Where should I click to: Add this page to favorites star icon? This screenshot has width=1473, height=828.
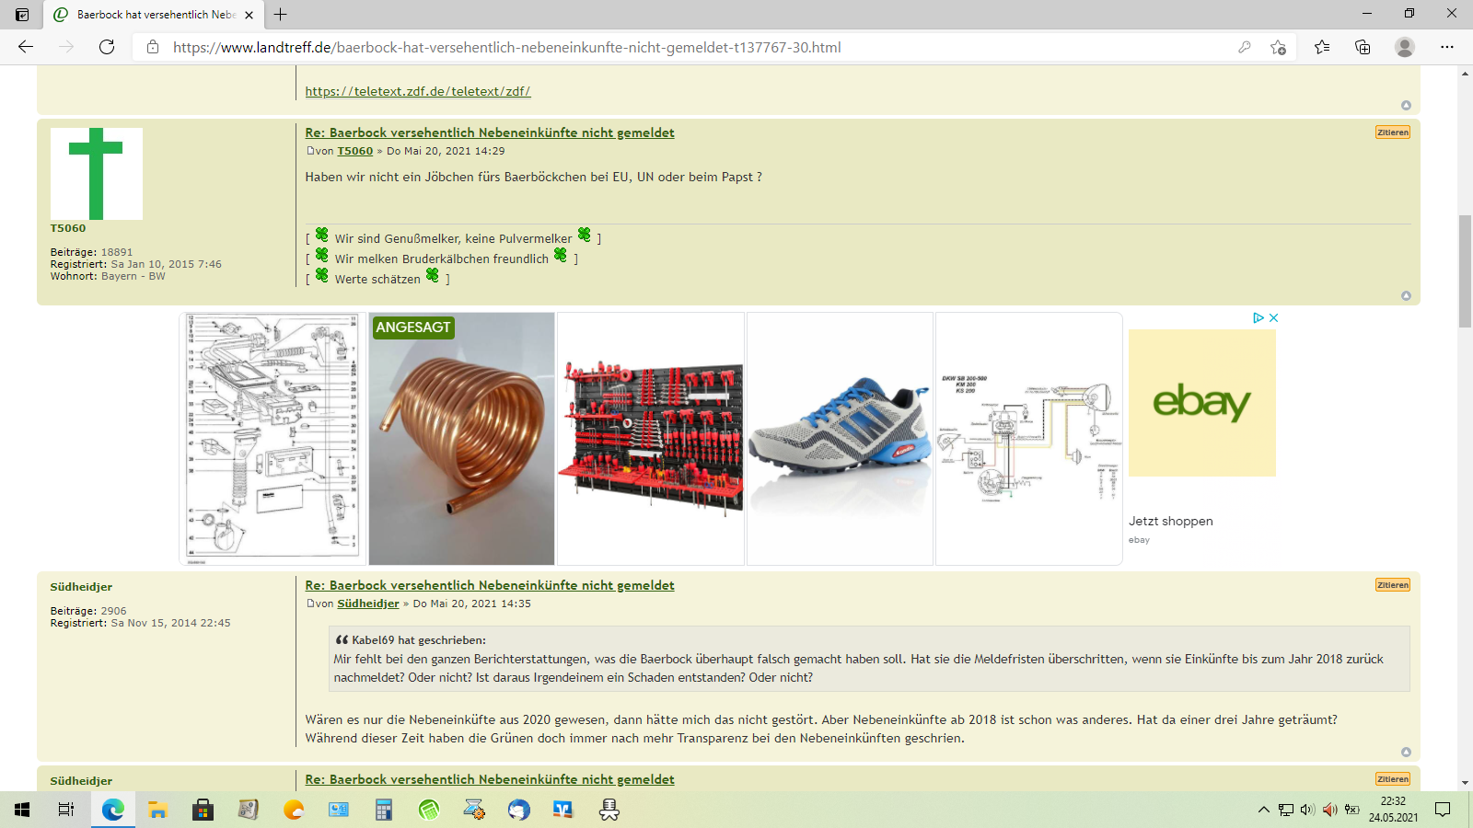pos(1278,47)
